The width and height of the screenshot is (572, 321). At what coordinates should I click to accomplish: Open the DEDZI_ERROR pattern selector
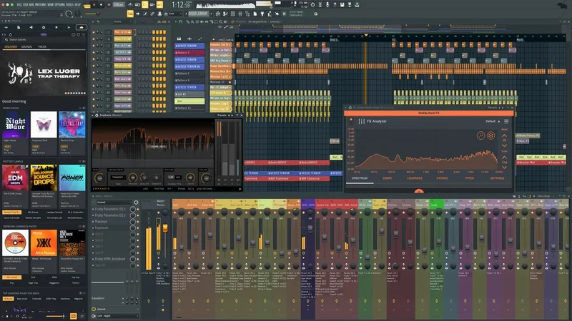[x=199, y=14]
